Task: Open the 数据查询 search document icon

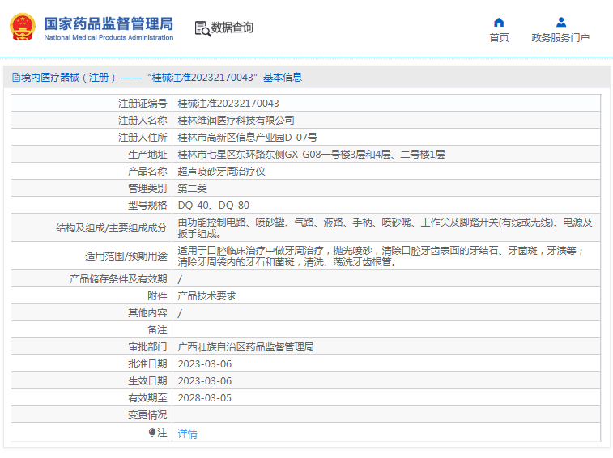Action: pyautogui.click(x=202, y=28)
